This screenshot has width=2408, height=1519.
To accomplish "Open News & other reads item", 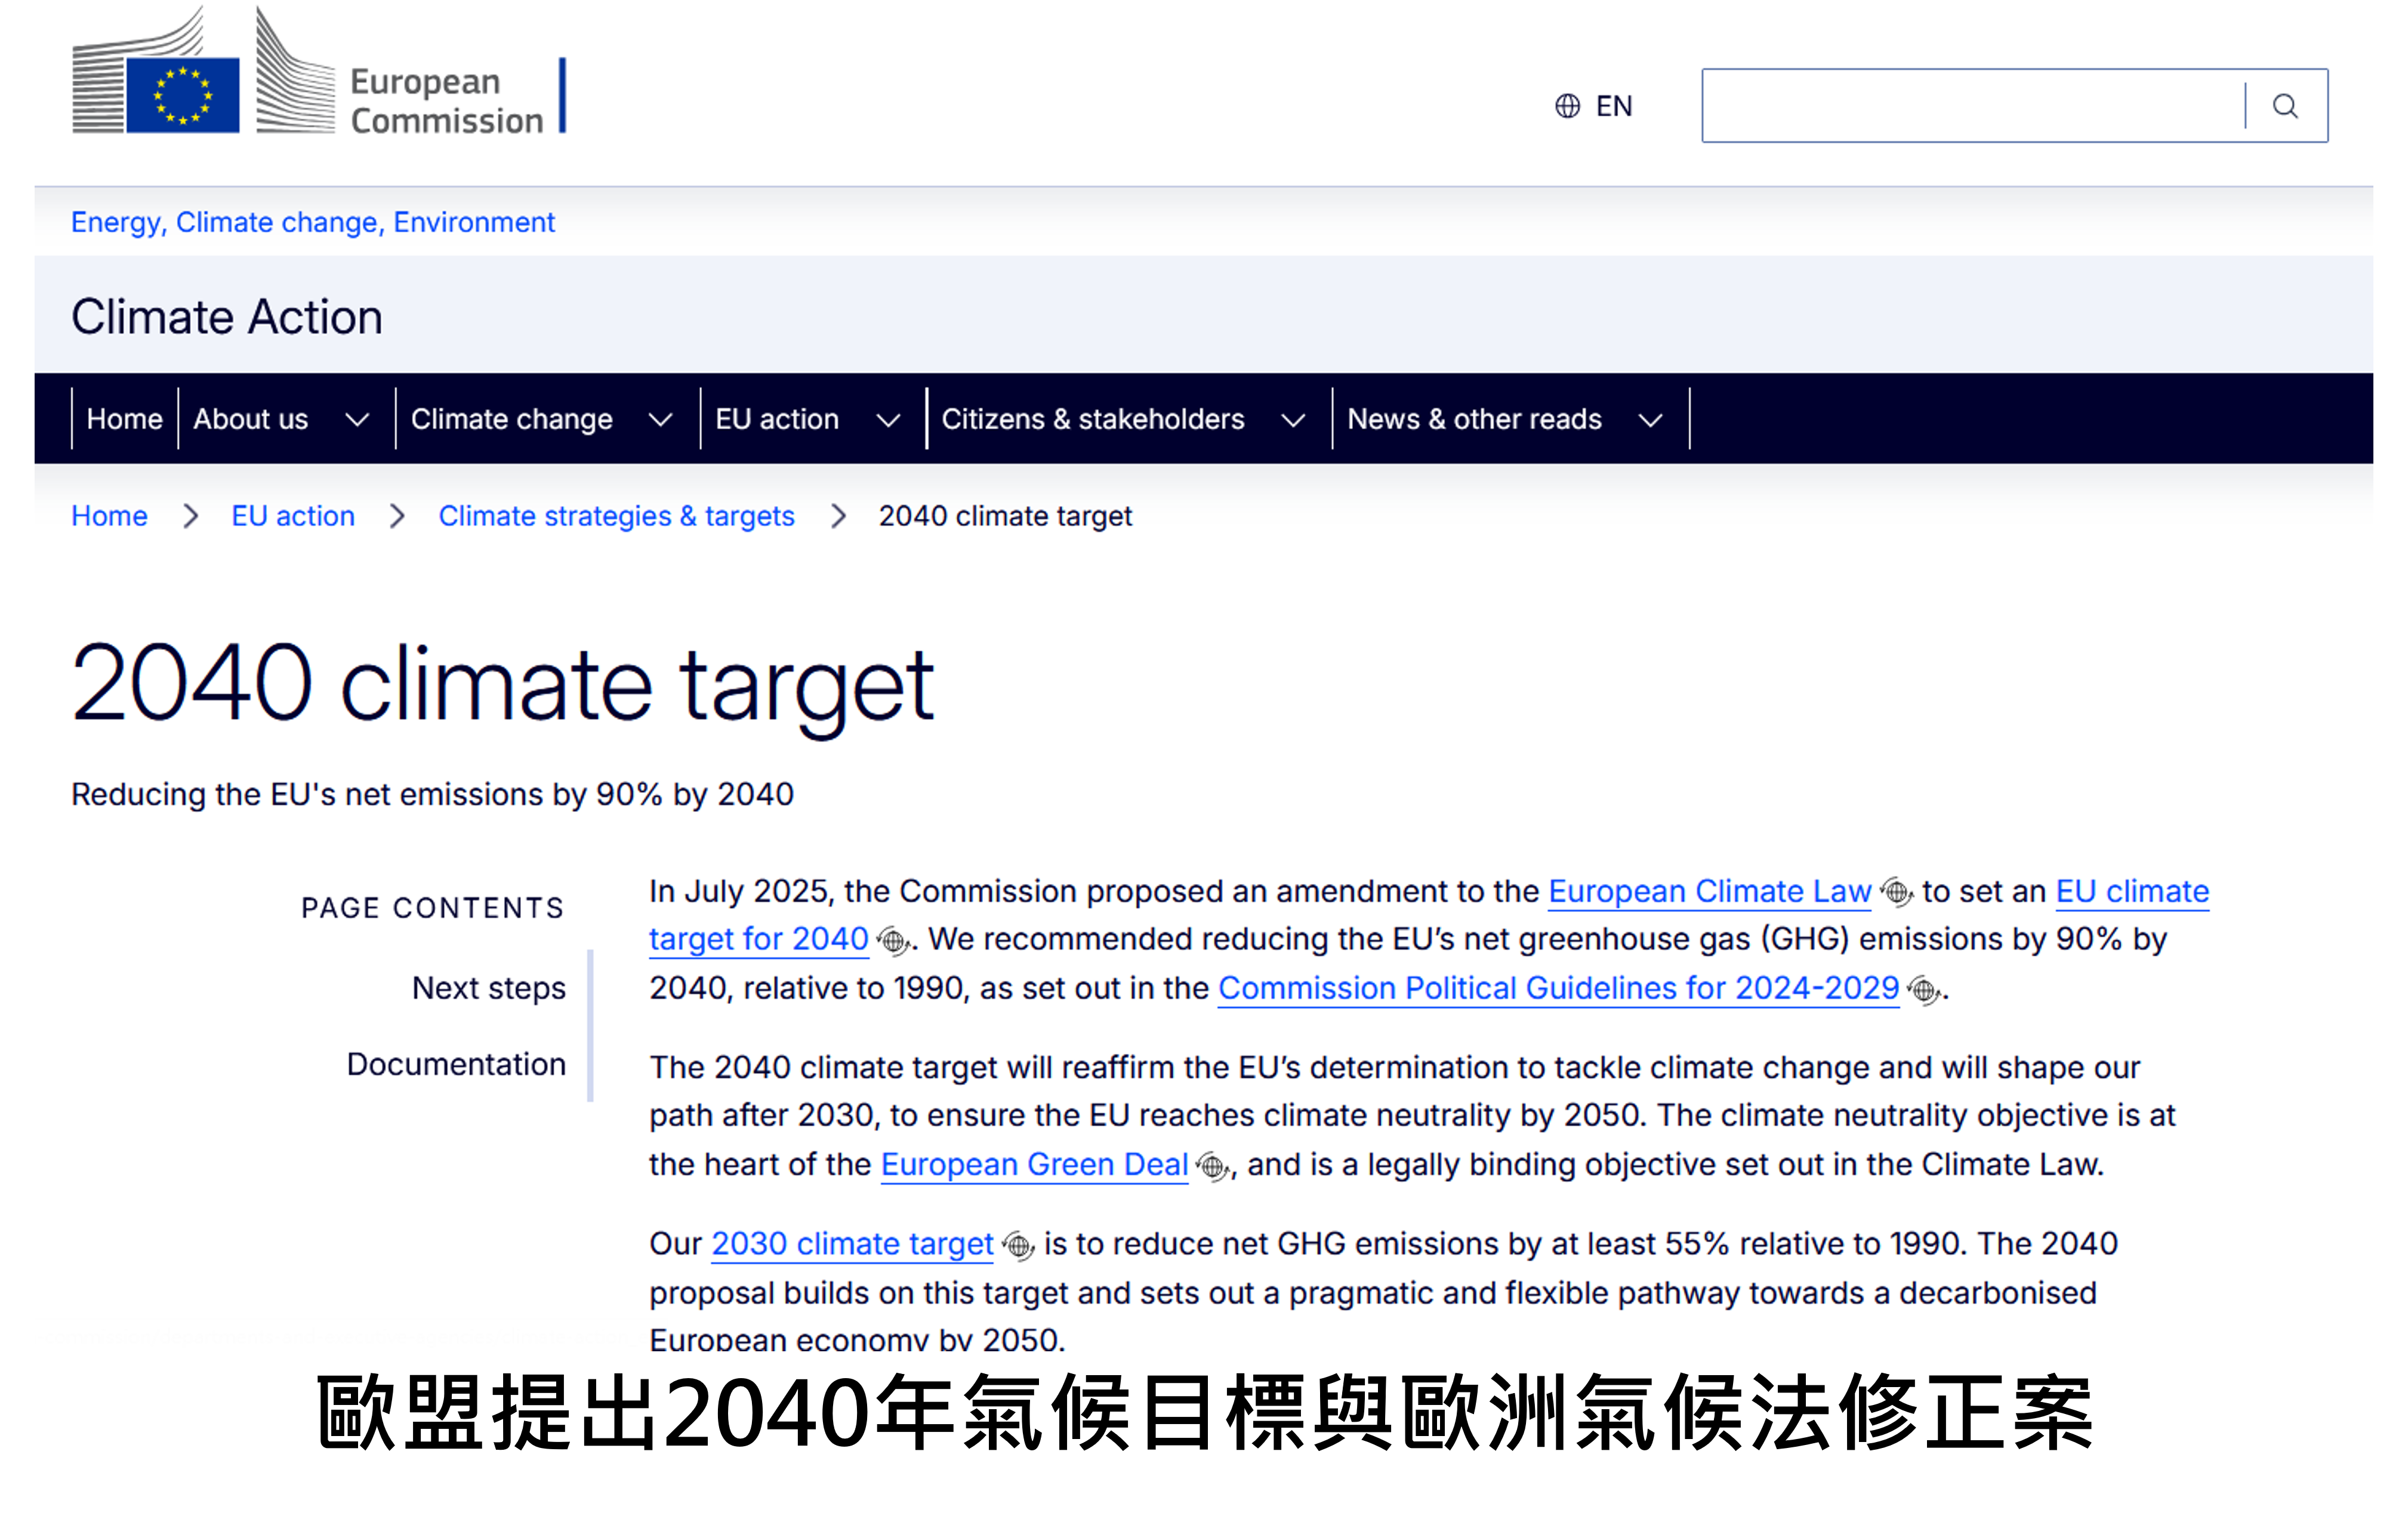I will [x=1474, y=419].
